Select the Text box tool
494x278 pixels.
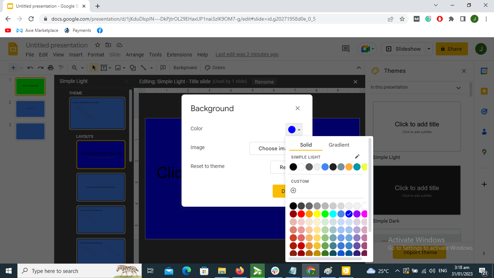coord(104,68)
